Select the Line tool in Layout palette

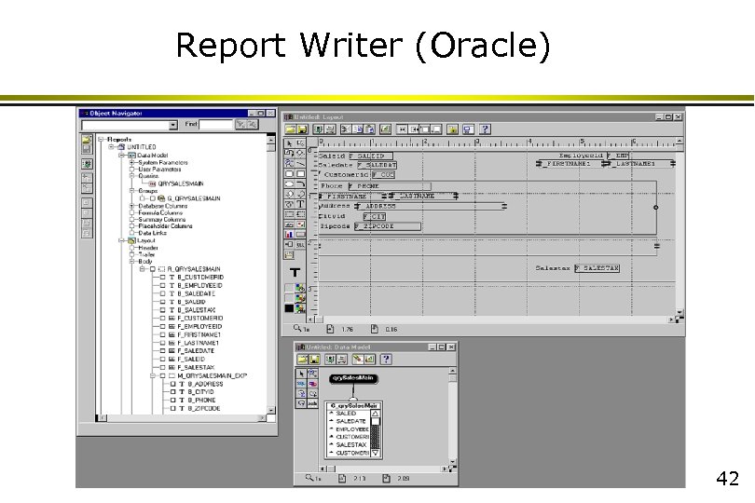click(x=300, y=164)
